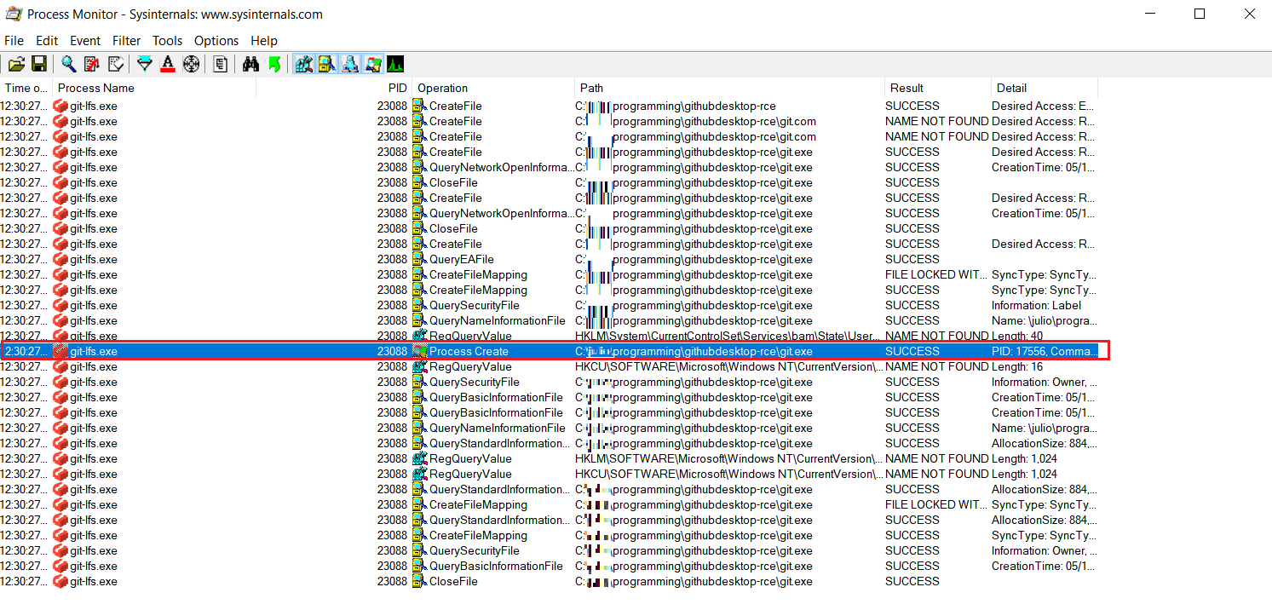The height and width of the screenshot is (610, 1272).
Task: Open the Highlight dialog from the red A icon
Action: pos(168,64)
